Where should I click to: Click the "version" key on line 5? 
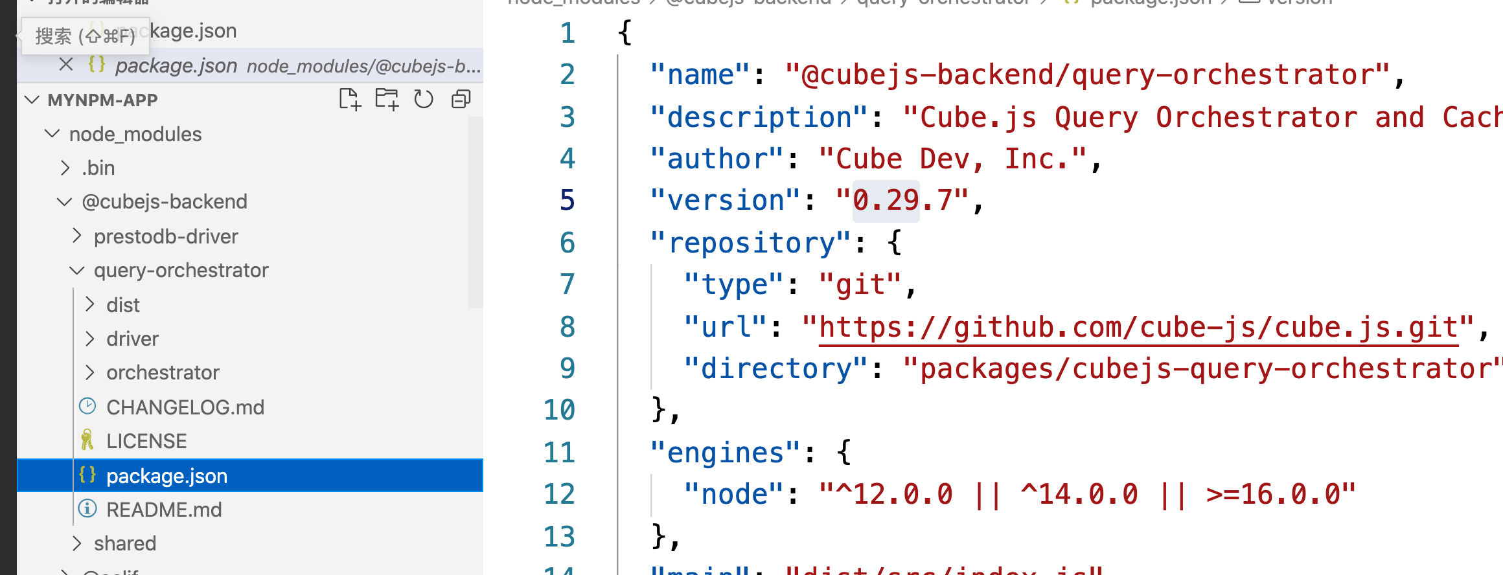(726, 201)
